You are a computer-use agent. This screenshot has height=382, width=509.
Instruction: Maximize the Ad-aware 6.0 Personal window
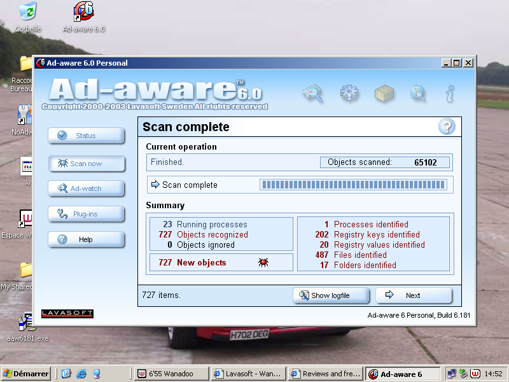click(x=456, y=63)
